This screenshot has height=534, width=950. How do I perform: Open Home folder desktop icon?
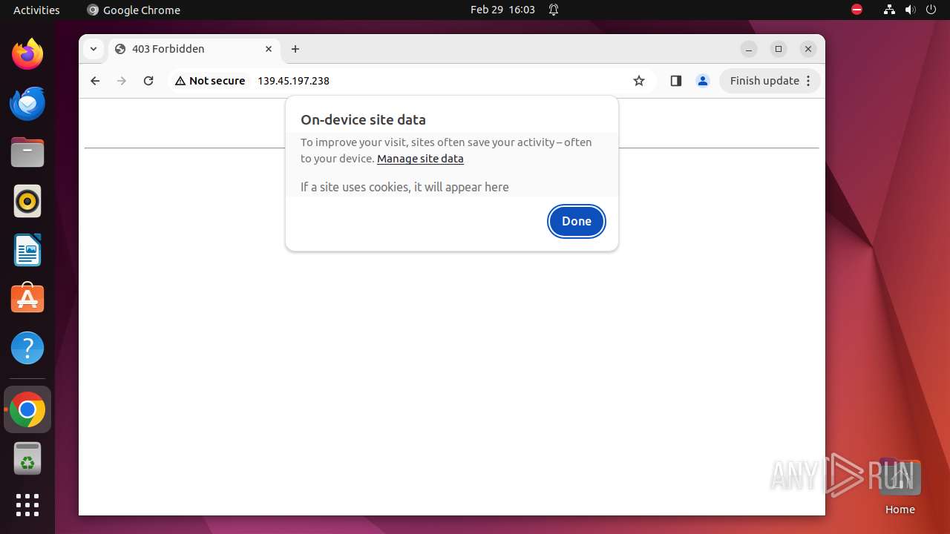pos(900,486)
